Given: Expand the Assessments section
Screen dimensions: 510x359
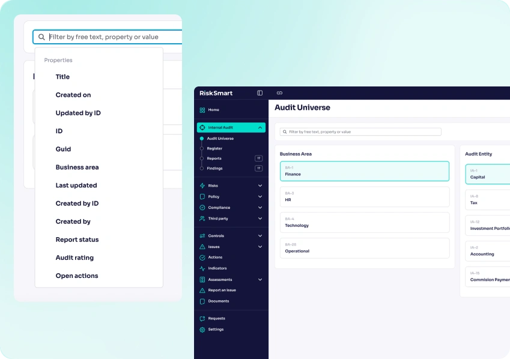Looking at the screenshot, I should point(260,279).
